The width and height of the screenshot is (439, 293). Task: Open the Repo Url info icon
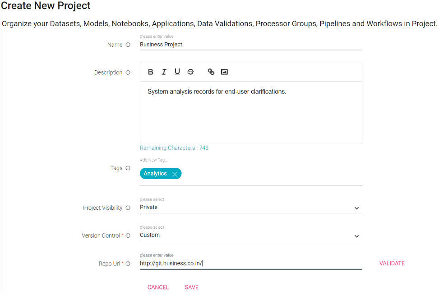(128, 264)
